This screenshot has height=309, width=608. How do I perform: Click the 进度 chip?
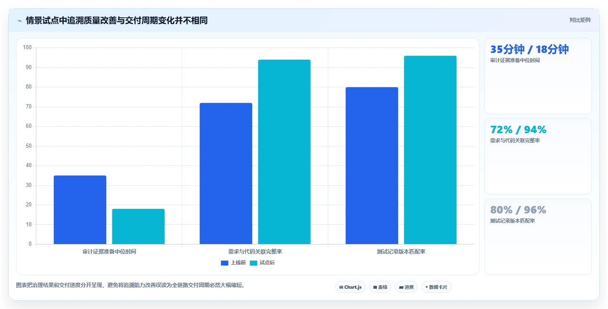(x=406, y=287)
